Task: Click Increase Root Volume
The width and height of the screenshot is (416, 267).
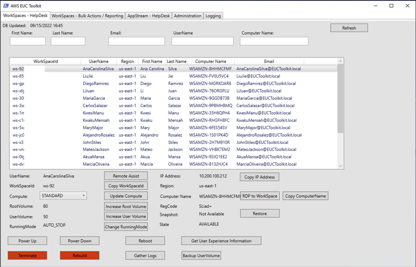Action: (x=126, y=206)
